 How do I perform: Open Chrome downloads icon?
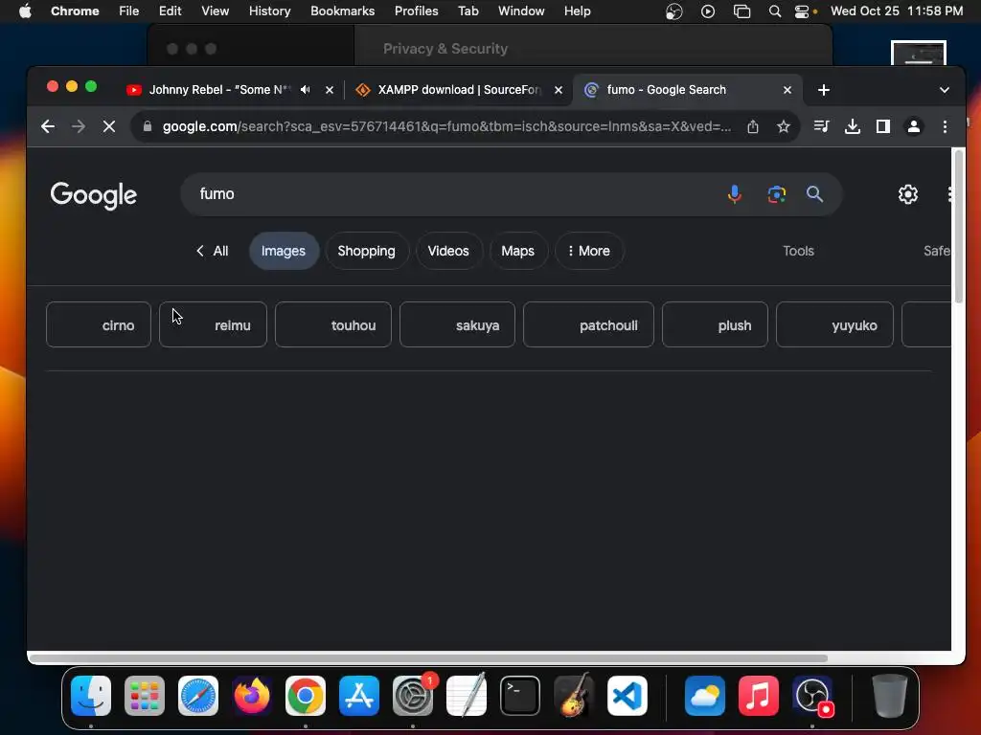click(852, 127)
